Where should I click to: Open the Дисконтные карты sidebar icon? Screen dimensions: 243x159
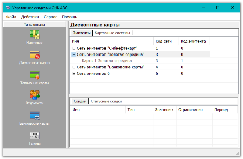(x=34, y=55)
